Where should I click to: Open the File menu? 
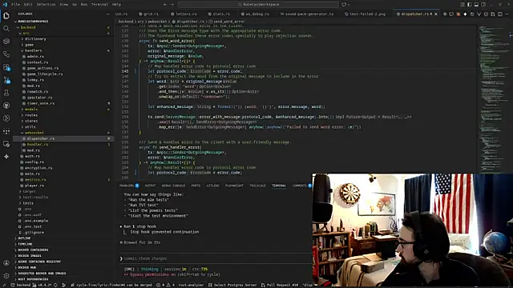15,5
